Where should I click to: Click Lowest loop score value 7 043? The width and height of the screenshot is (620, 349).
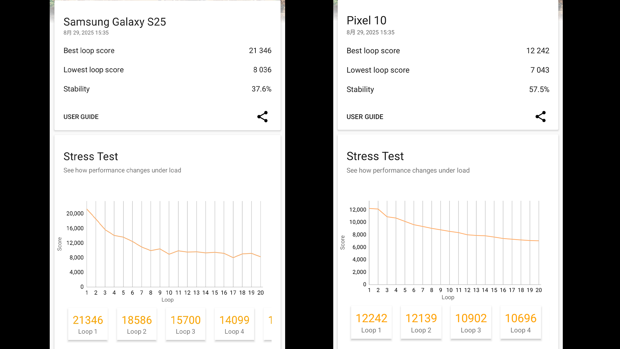coord(540,70)
